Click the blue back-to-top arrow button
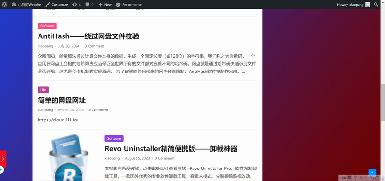This screenshot has width=385, height=181. coord(372,172)
